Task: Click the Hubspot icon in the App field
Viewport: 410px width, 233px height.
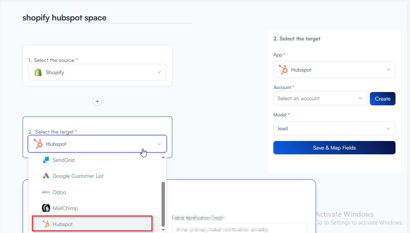Action: pos(283,70)
